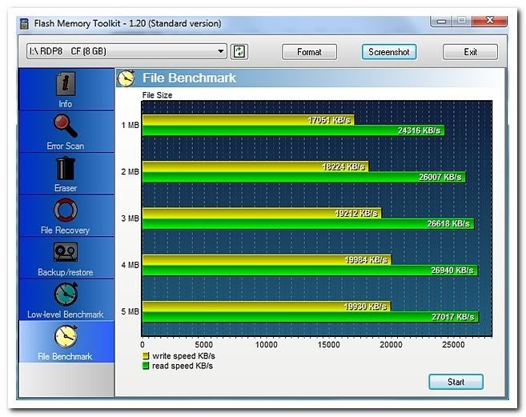Select Low-level Benchmark stopwatch icon
526x417 pixels.
click(x=66, y=295)
